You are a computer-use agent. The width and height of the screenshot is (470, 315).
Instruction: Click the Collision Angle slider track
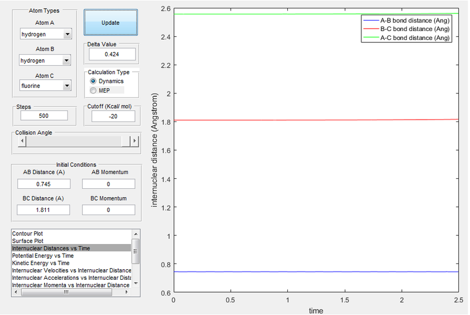[x=74, y=141]
